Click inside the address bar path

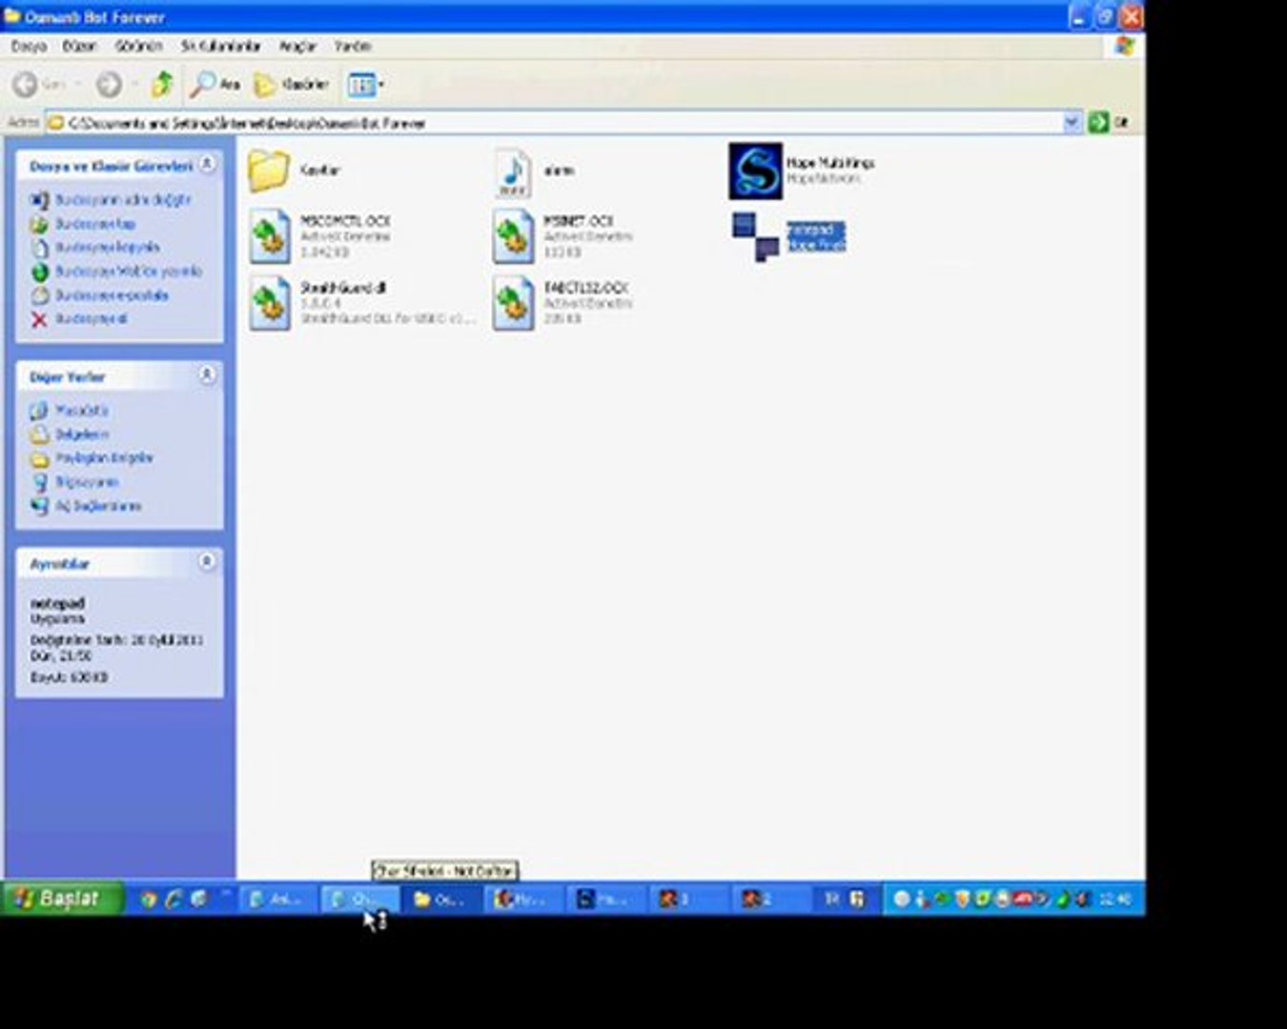pos(553,123)
